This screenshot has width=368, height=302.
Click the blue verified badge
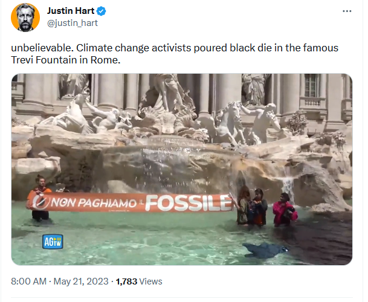101,11
